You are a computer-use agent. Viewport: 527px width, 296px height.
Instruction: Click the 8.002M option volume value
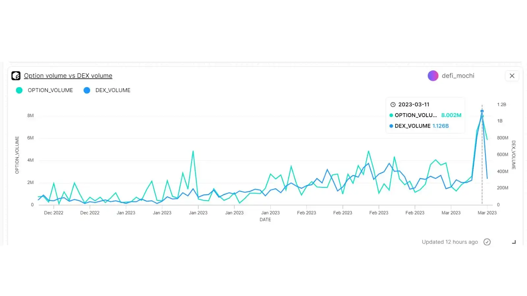tap(451, 115)
